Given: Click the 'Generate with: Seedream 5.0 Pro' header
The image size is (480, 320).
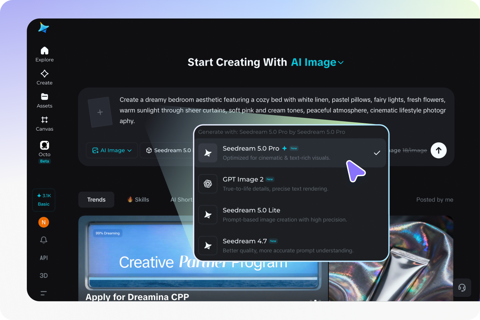Looking at the screenshot, I should point(272,132).
